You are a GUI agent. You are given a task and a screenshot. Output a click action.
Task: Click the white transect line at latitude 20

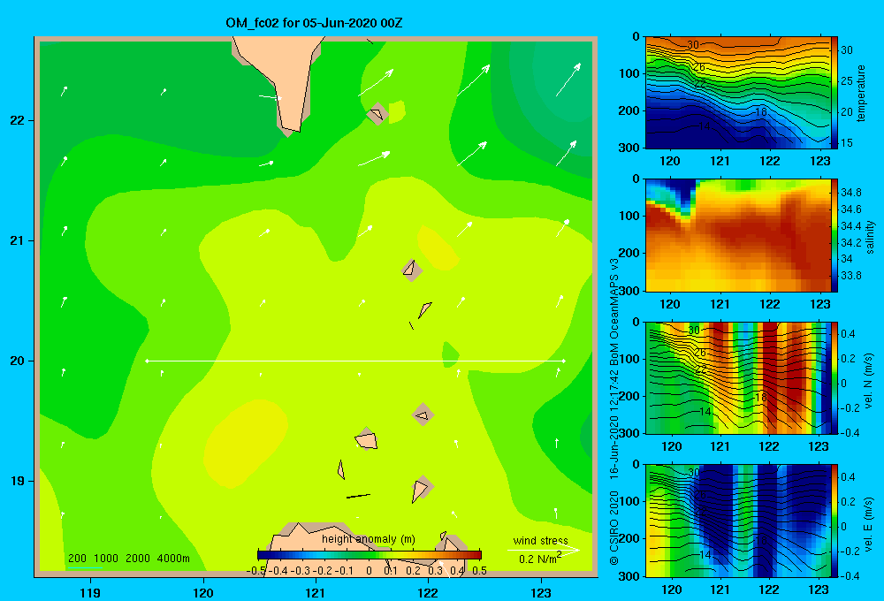[355, 361]
